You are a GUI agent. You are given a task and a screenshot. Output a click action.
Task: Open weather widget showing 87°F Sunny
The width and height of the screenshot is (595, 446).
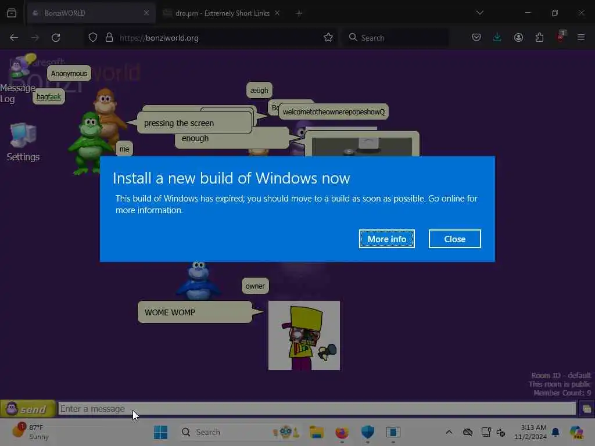click(x=30, y=432)
